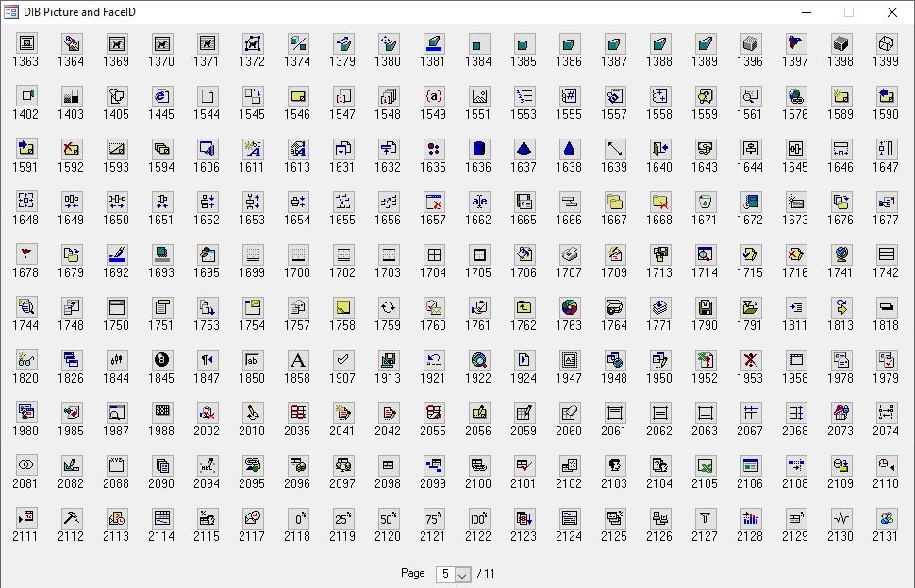Select the 50% icon labeled 2120
The image size is (915, 588).
(x=388, y=518)
